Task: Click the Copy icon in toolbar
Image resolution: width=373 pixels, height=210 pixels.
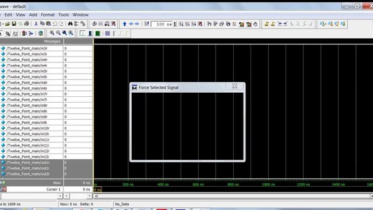Action: (43, 24)
